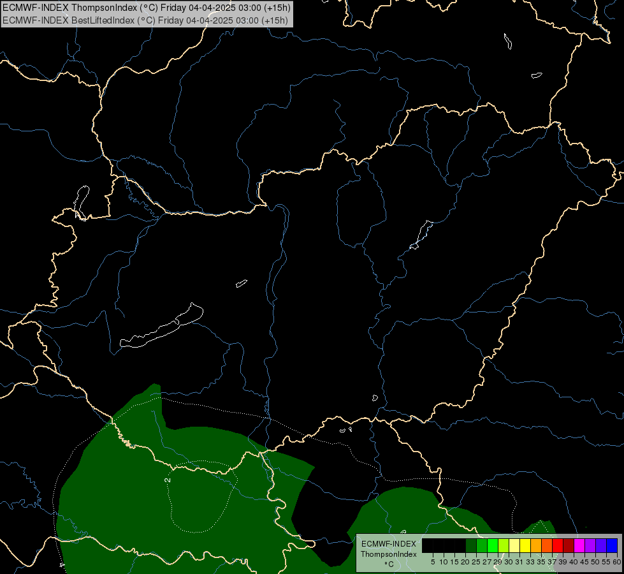The height and width of the screenshot is (574, 624).
Task: Pick the pale yellow 30–31 legend swatch
Action: pyautogui.click(x=514, y=545)
